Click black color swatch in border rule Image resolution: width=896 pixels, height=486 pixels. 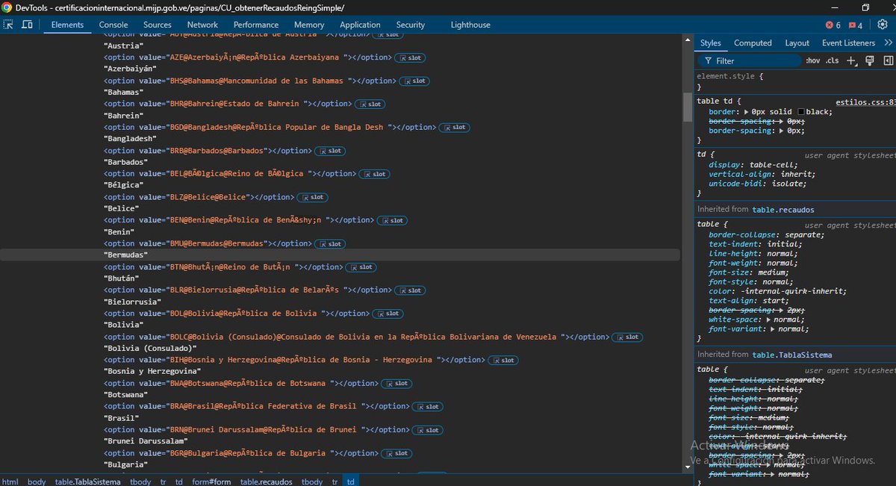(x=801, y=112)
